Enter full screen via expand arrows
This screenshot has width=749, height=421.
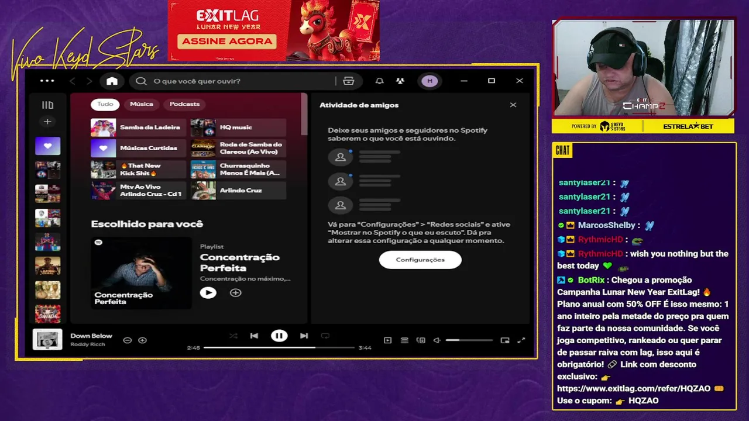(x=521, y=340)
